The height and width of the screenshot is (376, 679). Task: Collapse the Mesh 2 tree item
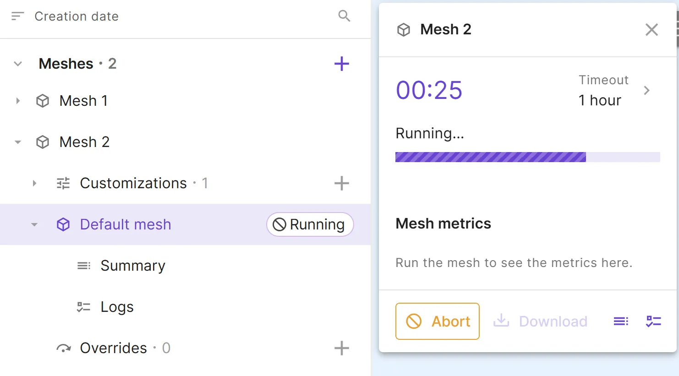[18, 142]
